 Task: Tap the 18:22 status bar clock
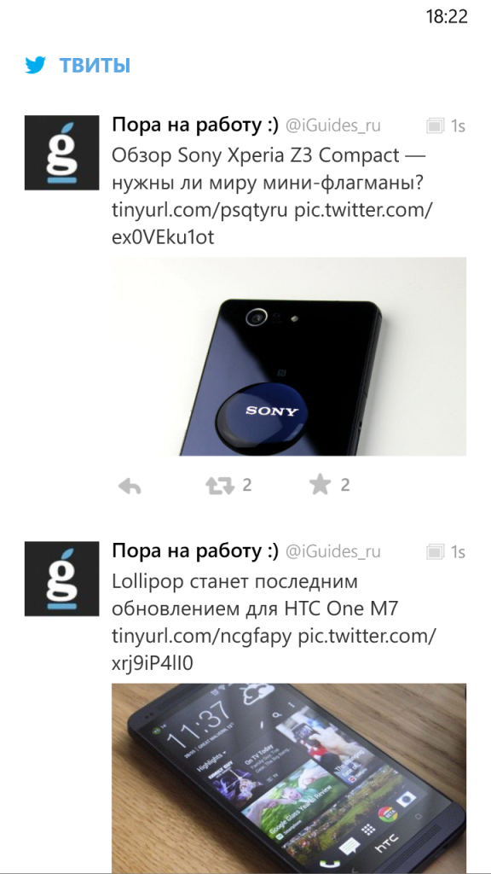coord(447,17)
